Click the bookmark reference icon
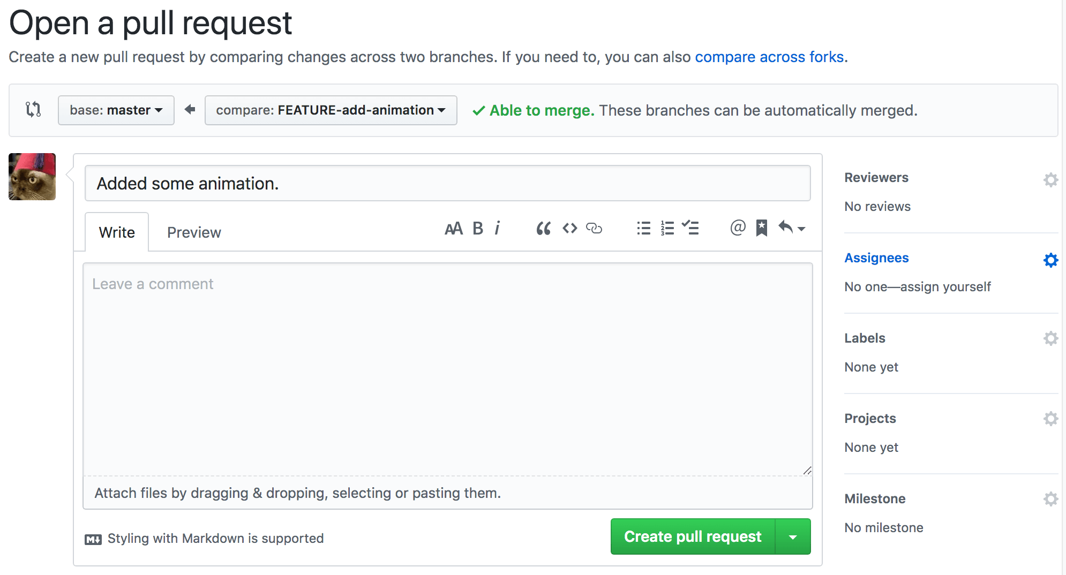Screen dimensions: 1066x575 pos(761,229)
